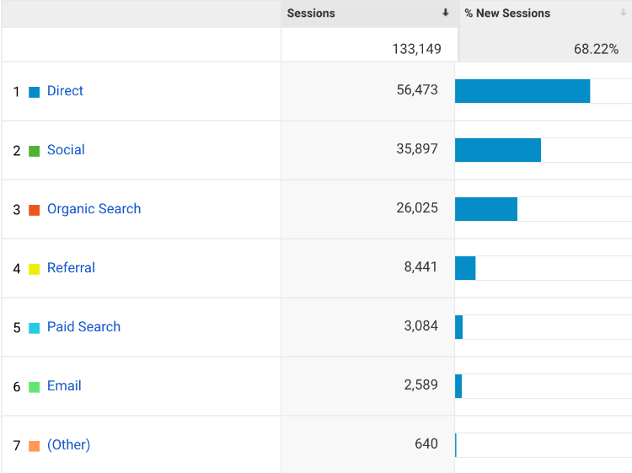Image resolution: width=632 pixels, height=473 pixels.
Task: Click the cyan Paid Search swatch
Action: (x=35, y=328)
